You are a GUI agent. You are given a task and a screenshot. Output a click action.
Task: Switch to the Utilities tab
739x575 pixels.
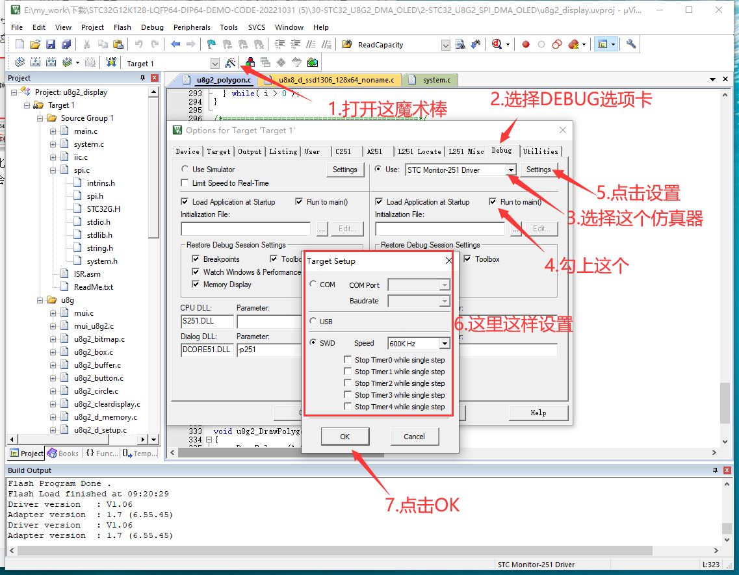tap(540, 151)
